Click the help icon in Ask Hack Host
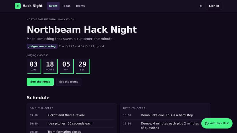The width and height of the screenshot is (237, 133). point(207,123)
